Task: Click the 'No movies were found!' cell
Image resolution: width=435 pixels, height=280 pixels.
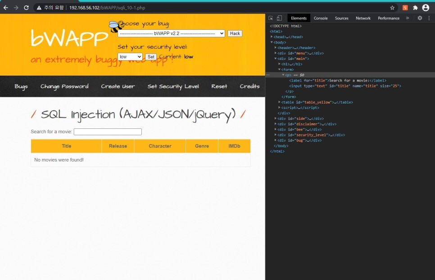Action: [x=140, y=160]
